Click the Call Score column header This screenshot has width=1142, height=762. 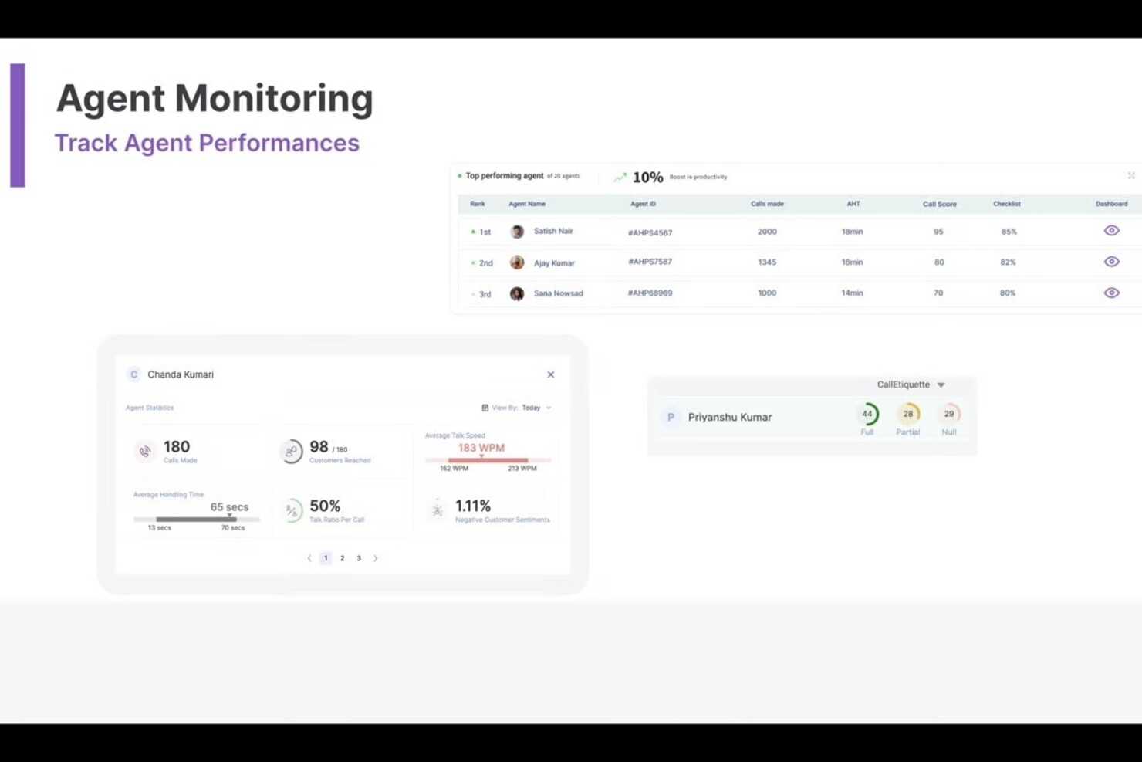[939, 204]
